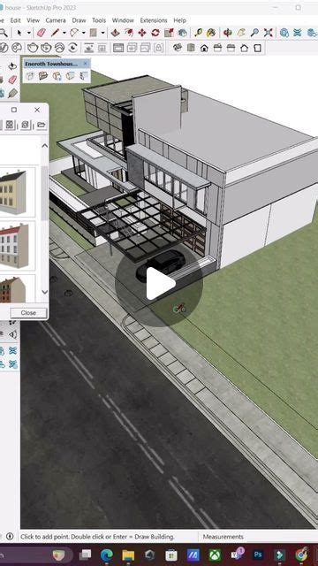Open the Tools menu

pos(99,20)
